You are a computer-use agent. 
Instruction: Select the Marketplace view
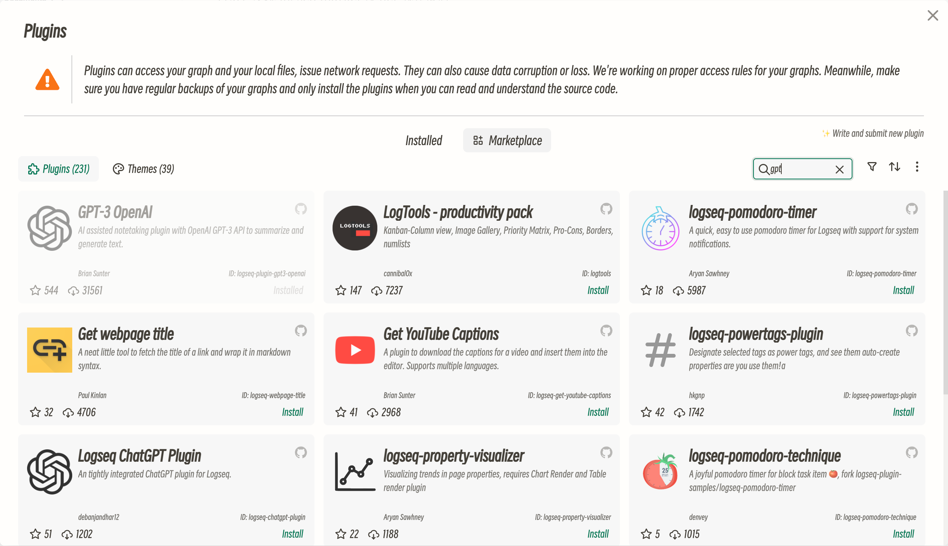click(507, 140)
